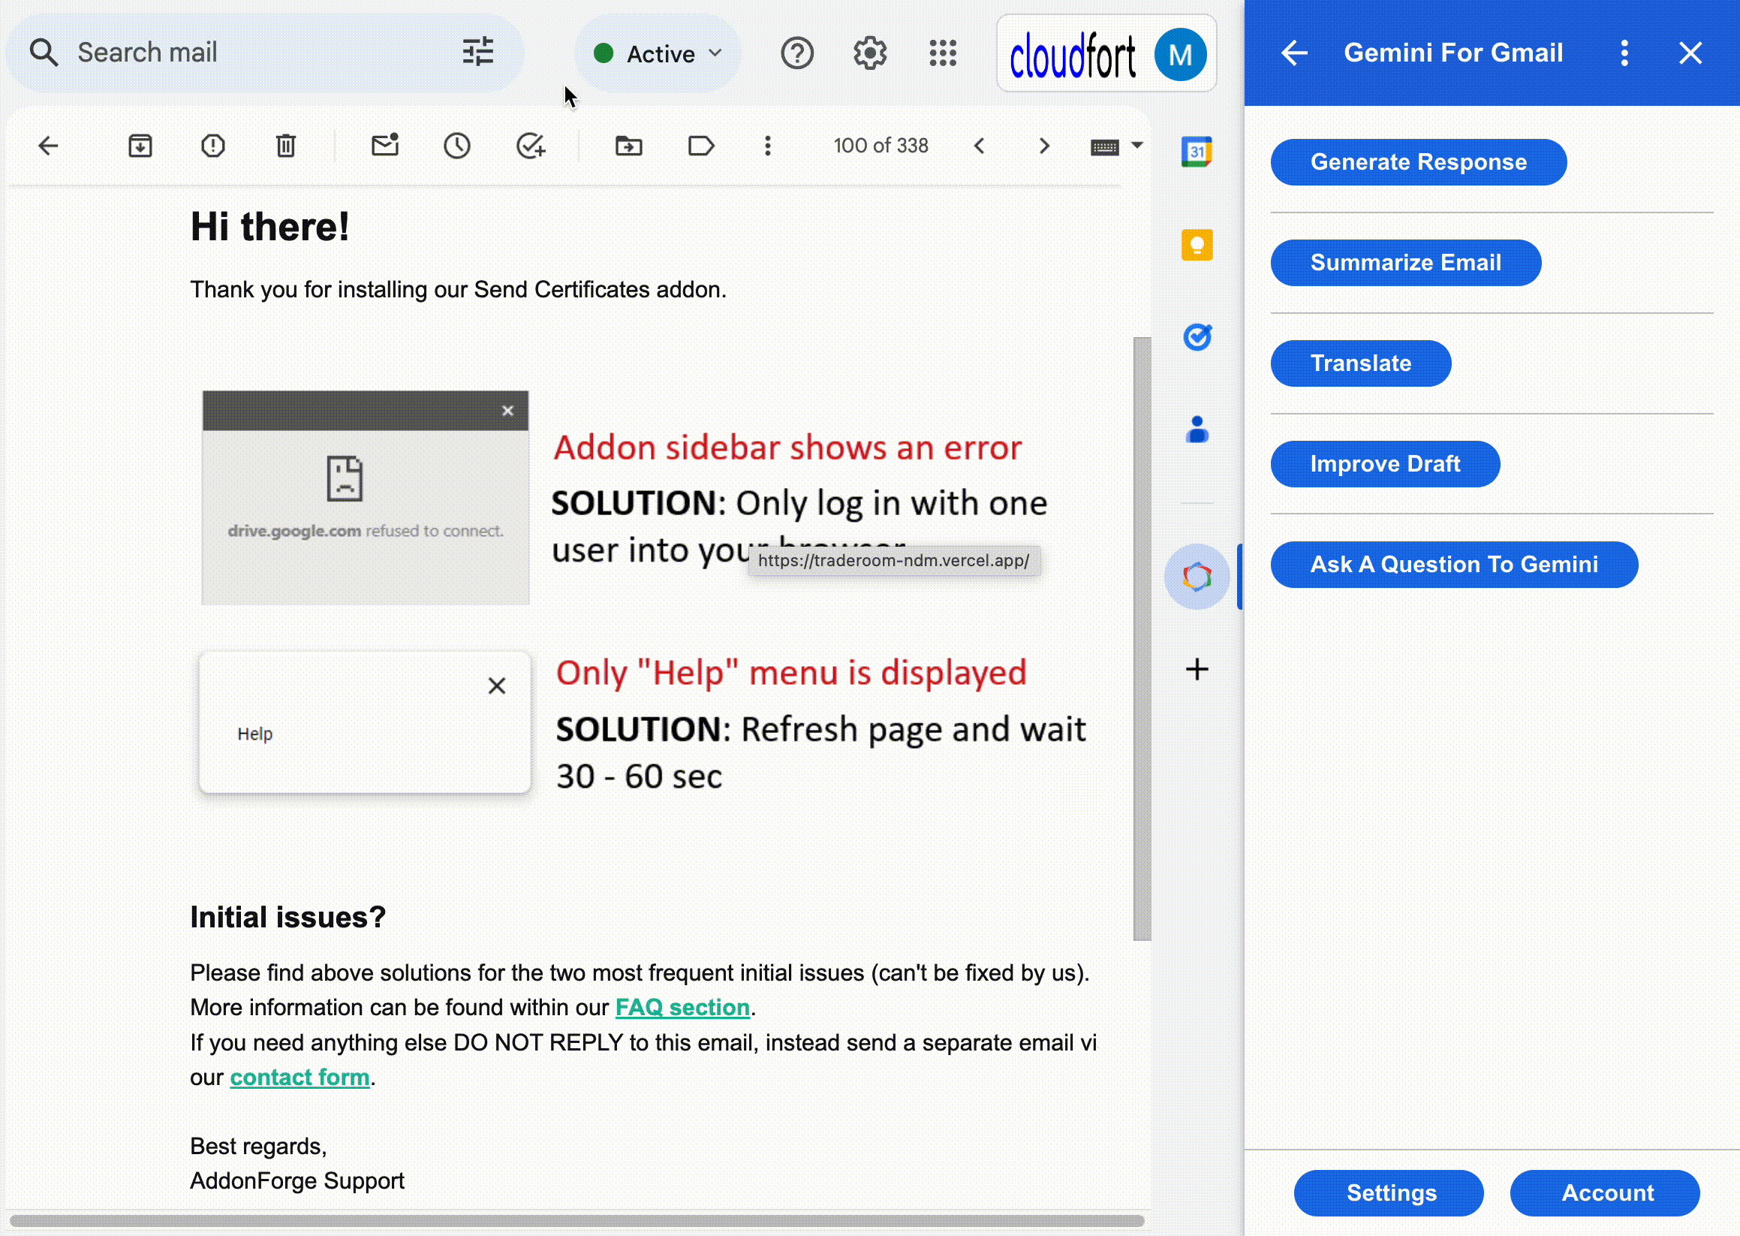Viewport: 1740px width, 1236px height.
Task: Open the contact form link
Action: coord(300,1077)
